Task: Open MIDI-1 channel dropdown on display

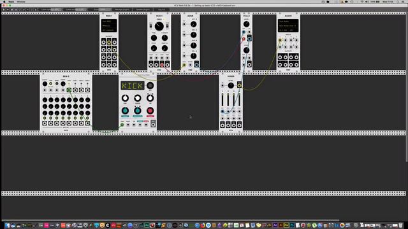Action: tap(109, 30)
